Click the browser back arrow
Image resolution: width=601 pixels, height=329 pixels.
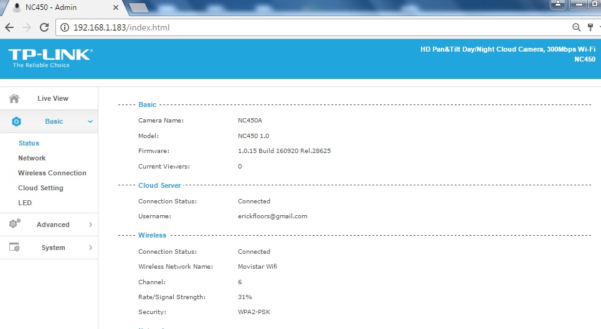click(x=9, y=27)
